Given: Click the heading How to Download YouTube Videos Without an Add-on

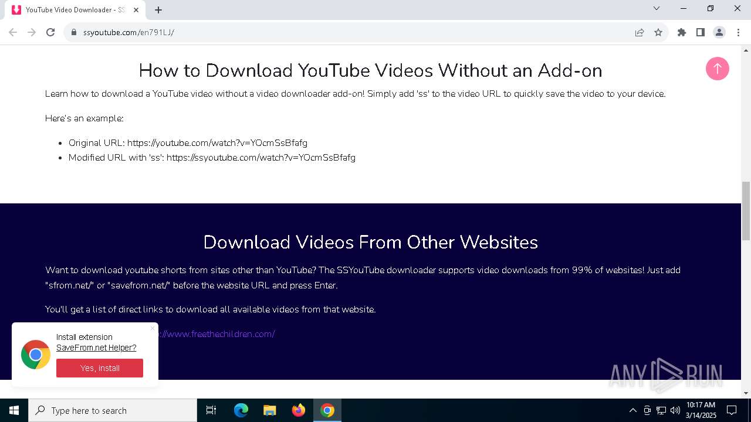Looking at the screenshot, I should pyautogui.click(x=370, y=70).
